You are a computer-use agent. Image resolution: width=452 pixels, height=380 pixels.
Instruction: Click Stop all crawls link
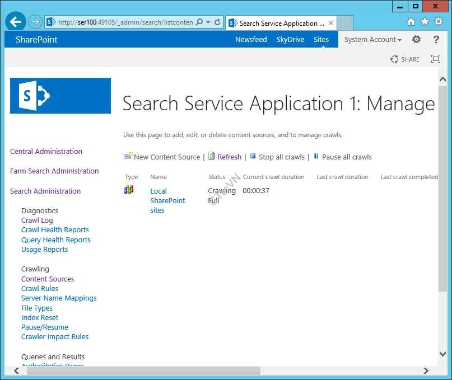pos(282,157)
